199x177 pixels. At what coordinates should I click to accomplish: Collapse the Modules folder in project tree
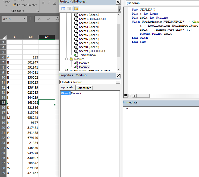67,59
